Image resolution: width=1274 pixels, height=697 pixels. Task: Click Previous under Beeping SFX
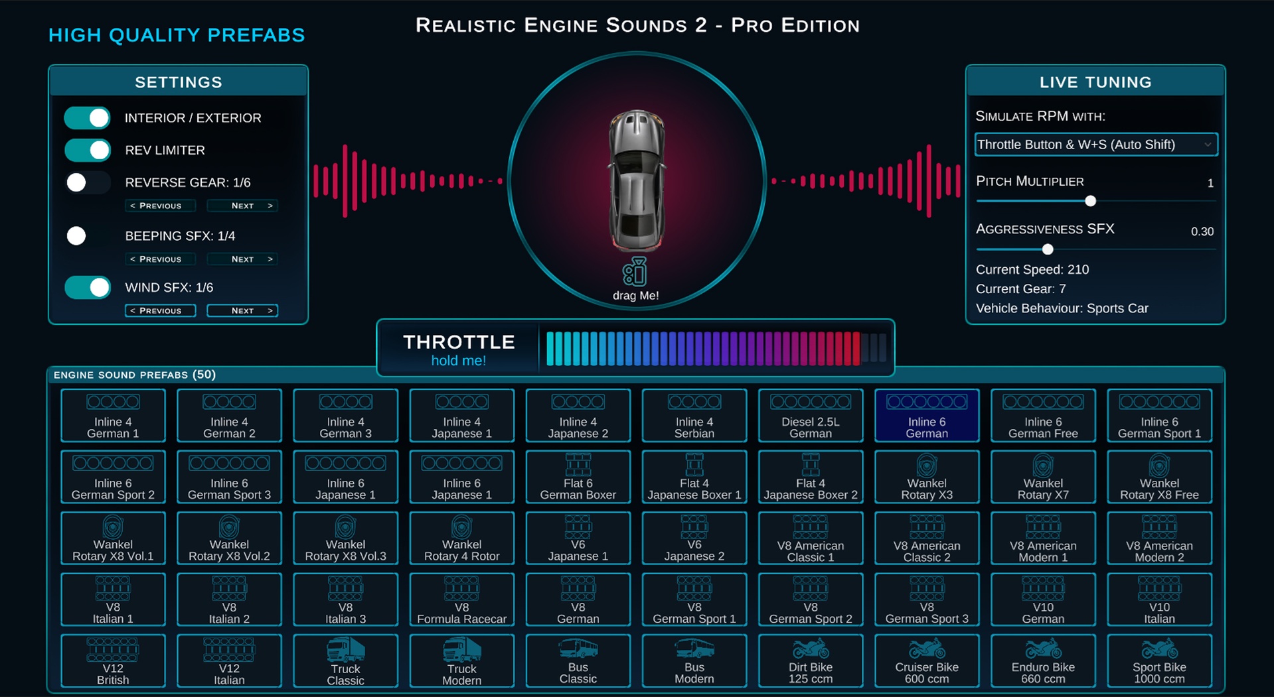[160, 259]
